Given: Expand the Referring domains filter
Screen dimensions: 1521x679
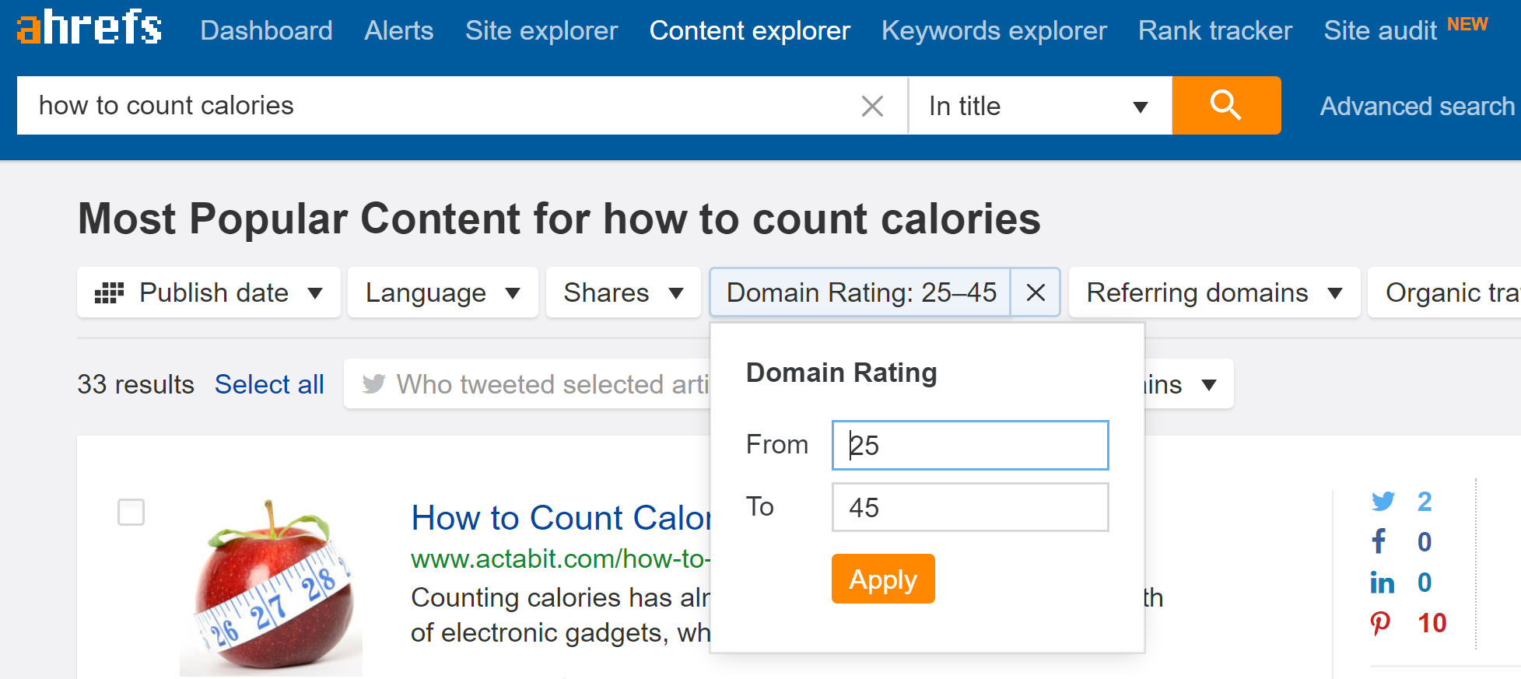Looking at the screenshot, I should (1214, 292).
